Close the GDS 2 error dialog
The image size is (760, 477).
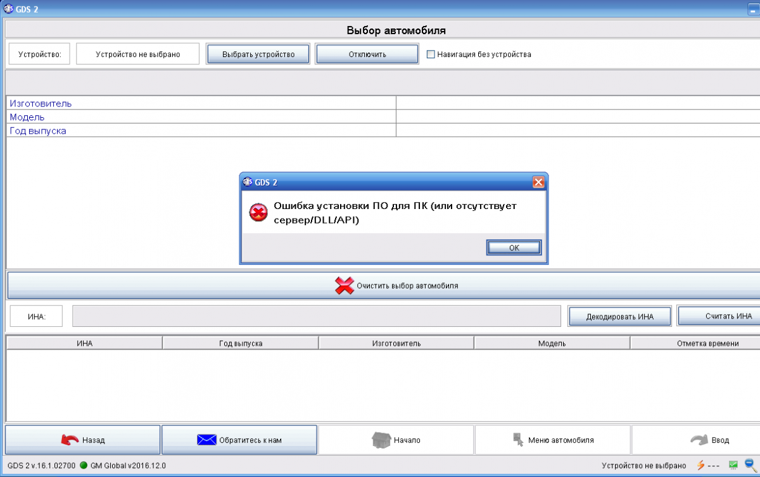pyautogui.click(x=538, y=182)
